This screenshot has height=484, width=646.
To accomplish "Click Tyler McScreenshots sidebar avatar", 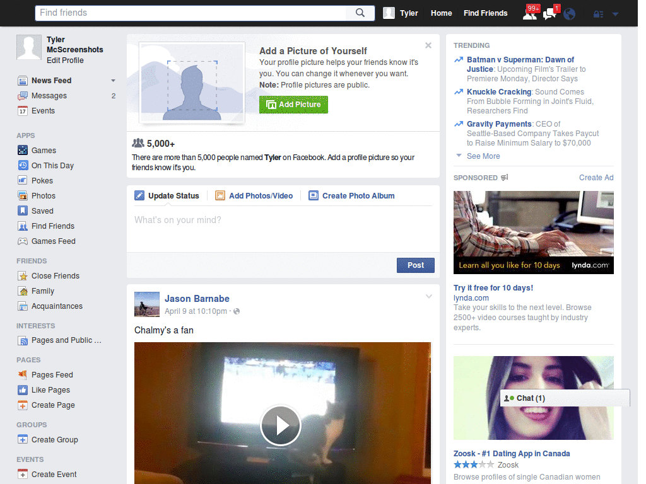I will click(29, 47).
